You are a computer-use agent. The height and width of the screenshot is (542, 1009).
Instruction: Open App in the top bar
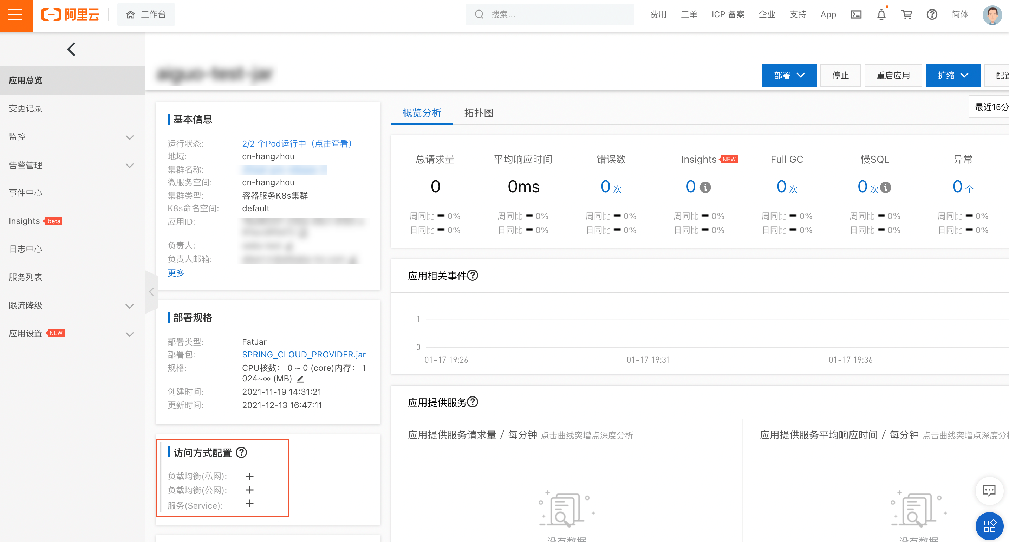pos(828,14)
